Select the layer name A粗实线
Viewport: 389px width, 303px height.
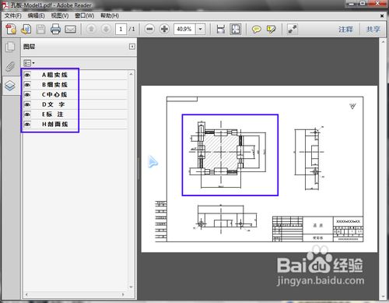coord(54,75)
